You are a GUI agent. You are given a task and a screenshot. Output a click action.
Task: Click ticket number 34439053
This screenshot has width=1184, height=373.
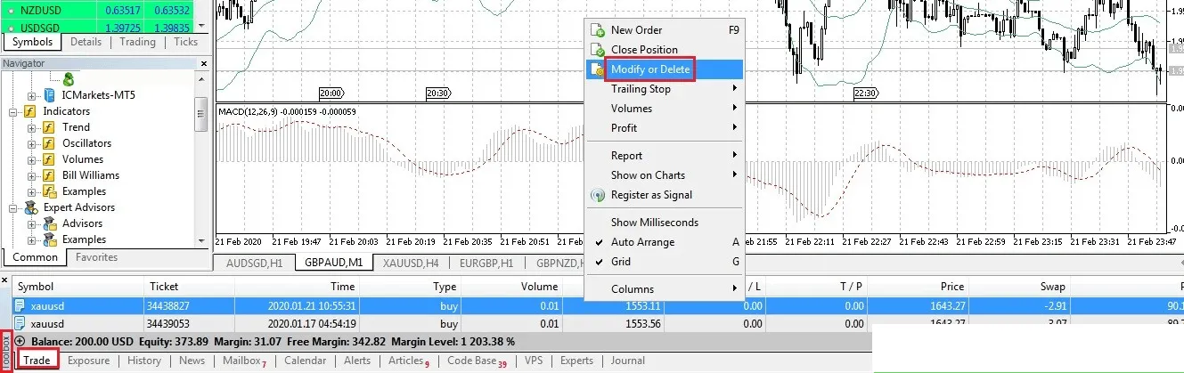pyautogui.click(x=170, y=324)
